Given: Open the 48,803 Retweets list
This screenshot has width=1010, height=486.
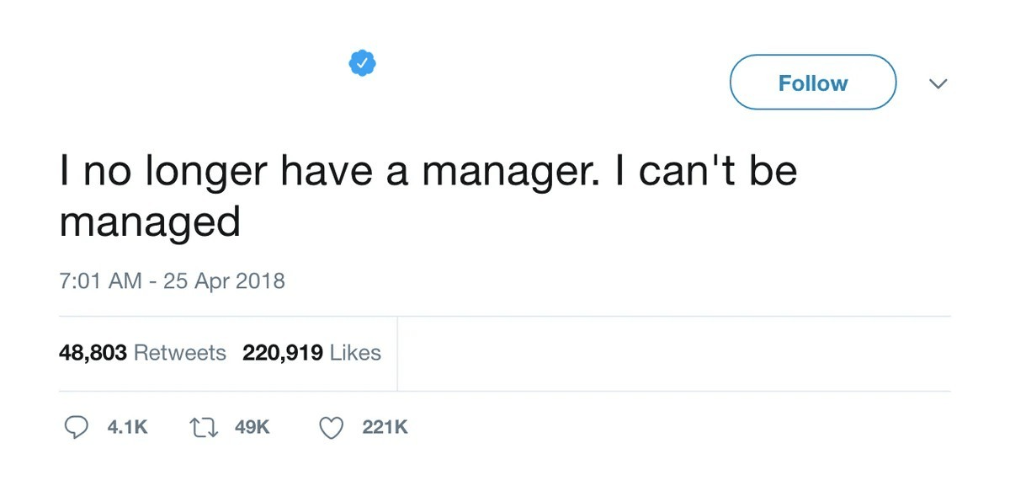Looking at the screenshot, I should coord(142,353).
